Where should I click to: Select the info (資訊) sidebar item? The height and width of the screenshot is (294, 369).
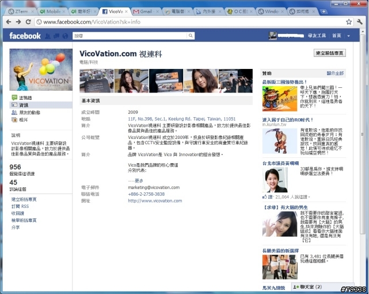41,105
